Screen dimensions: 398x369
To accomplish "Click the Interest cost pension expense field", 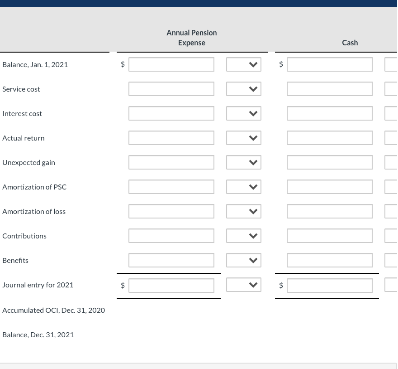I will tap(171, 113).
